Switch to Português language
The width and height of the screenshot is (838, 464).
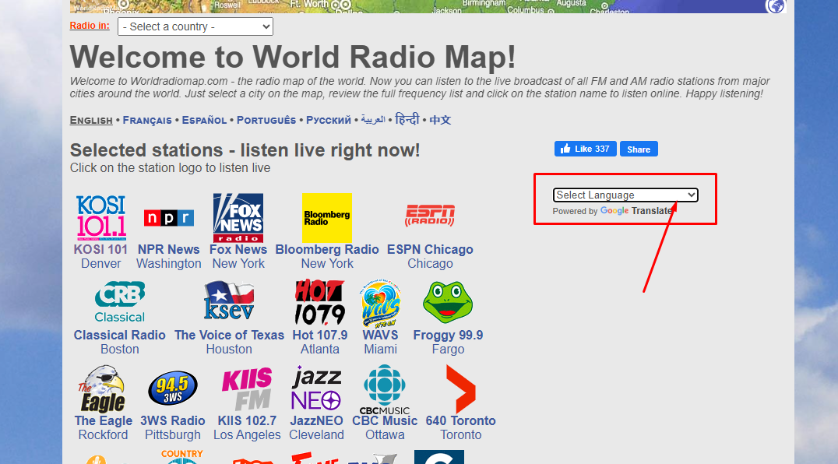click(x=266, y=120)
